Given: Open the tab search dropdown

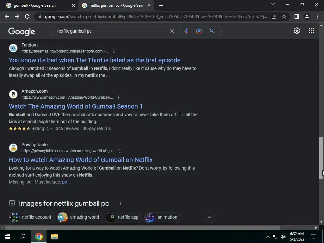Looking at the screenshot, I should click(273, 4).
